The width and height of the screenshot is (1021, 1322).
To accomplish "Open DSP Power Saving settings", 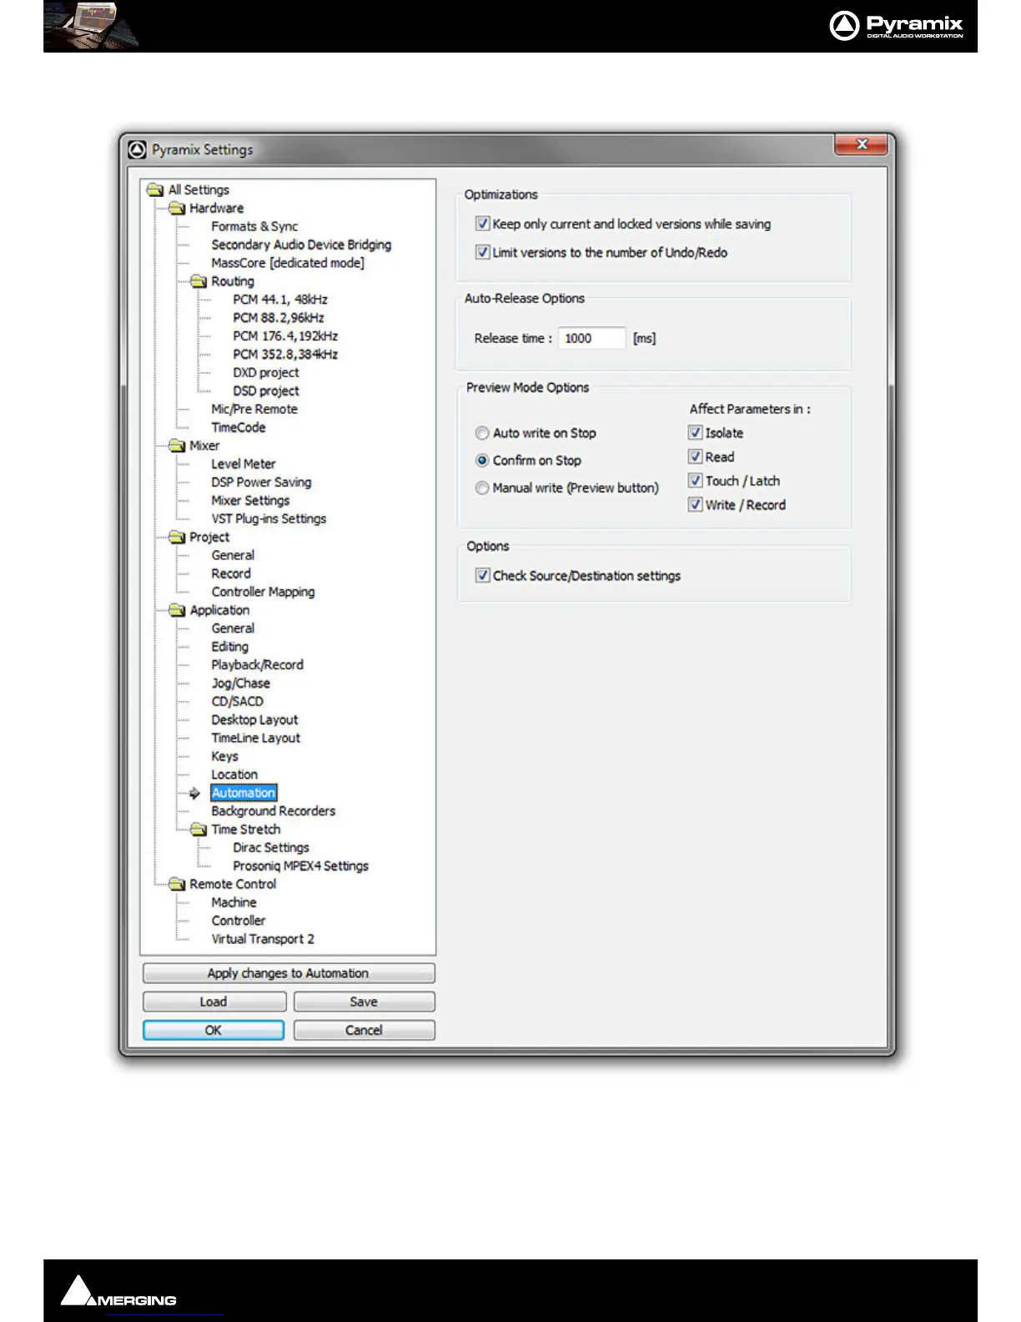I will [261, 482].
